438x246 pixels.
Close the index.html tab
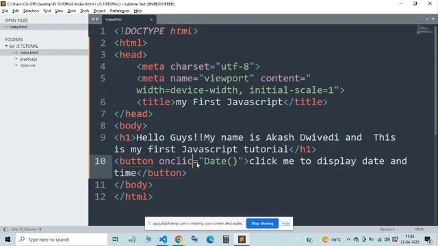point(151,20)
